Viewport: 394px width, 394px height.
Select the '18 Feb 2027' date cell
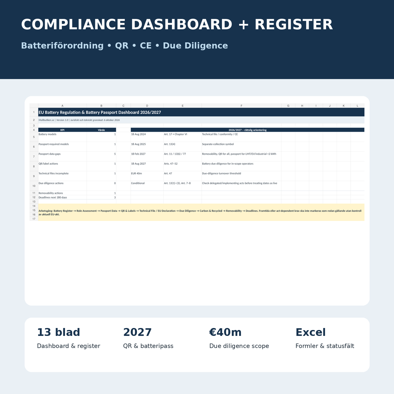click(x=147, y=156)
